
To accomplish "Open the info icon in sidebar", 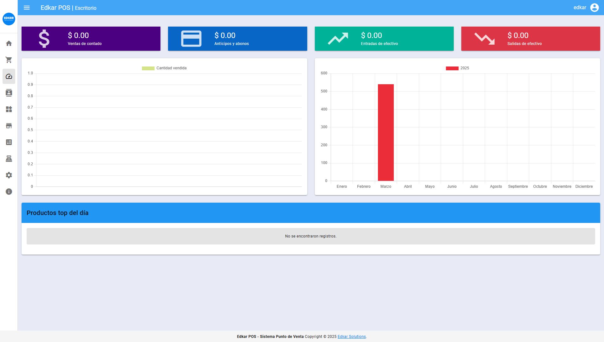I will (x=9, y=192).
